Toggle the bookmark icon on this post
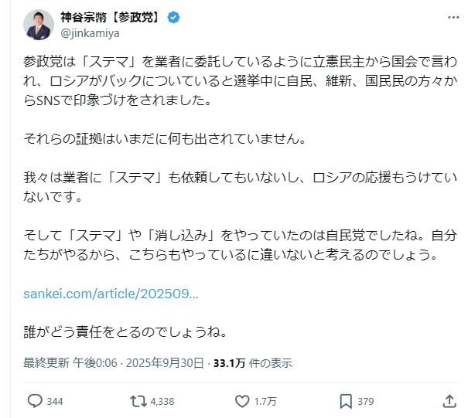 (345, 401)
